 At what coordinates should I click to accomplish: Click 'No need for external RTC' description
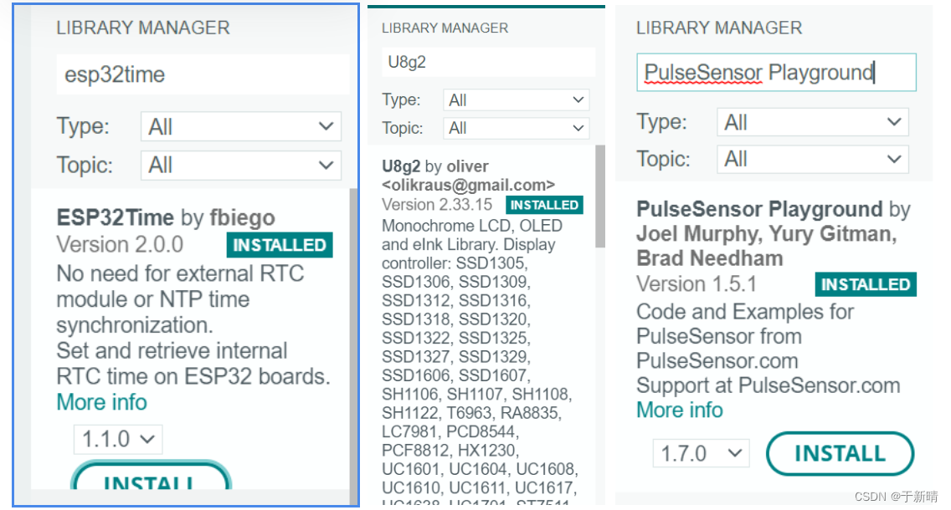[x=180, y=273]
